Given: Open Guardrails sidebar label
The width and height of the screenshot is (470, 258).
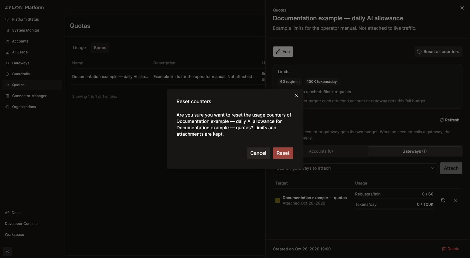Looking at the screenshot, I should coord(21,74).
